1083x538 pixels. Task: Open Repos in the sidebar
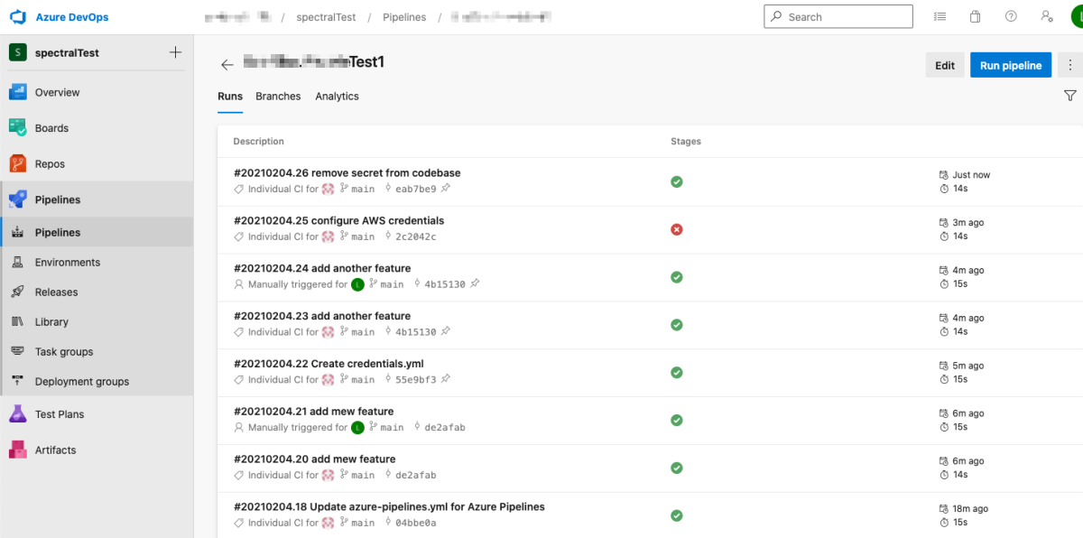[97, 164]
